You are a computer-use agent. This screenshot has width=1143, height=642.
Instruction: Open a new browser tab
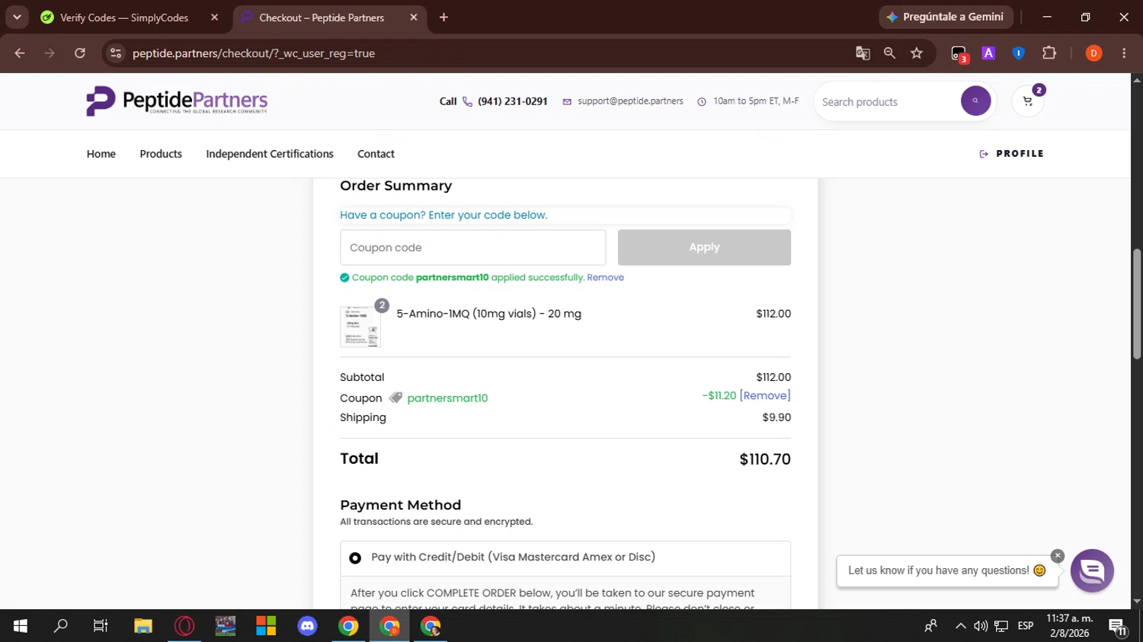point(443,18)
